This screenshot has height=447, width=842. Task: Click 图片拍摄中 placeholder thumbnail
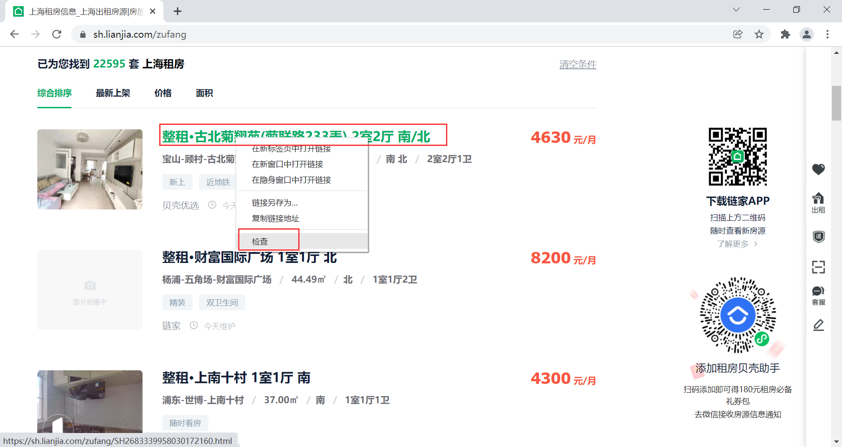click(90, 290)
